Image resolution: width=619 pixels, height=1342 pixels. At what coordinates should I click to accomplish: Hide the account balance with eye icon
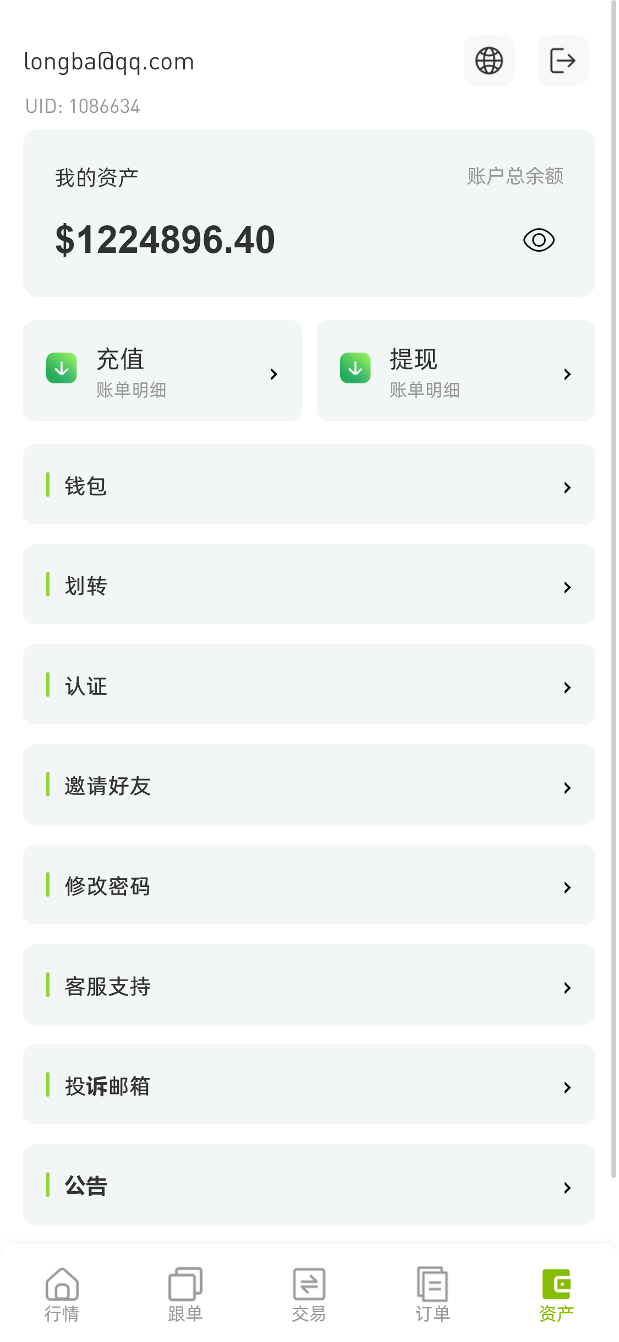click(539, 240)
